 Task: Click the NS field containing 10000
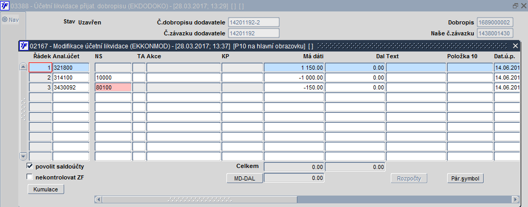(x=113, y=77)
